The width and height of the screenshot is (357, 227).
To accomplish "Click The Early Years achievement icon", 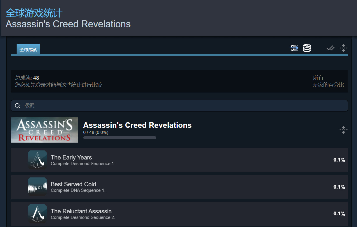I will pos(37,160).
